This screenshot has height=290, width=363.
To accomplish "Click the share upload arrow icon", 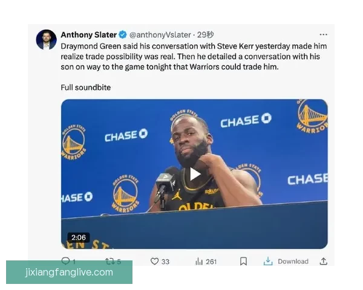I will (x=324, y=261).
